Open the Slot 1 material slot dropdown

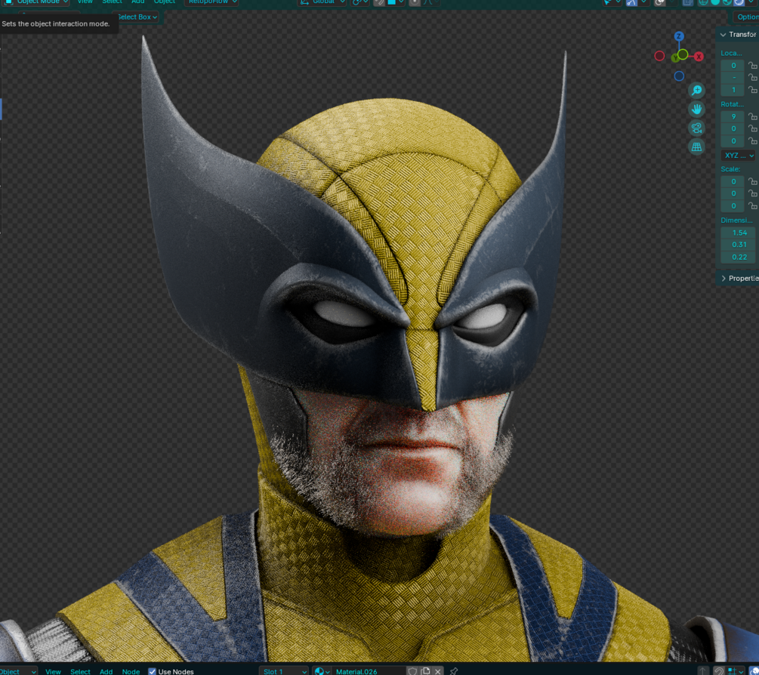(x=284, y=671)
